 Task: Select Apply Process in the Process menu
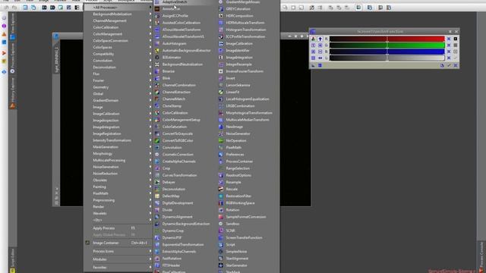pyautogui.click(x=118, y=228)
